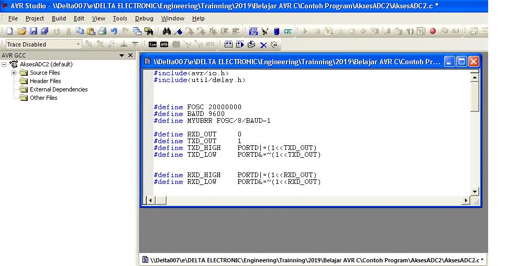
Task: Collapse the AksesADC2 project tree node
Action: coord(5,64)
